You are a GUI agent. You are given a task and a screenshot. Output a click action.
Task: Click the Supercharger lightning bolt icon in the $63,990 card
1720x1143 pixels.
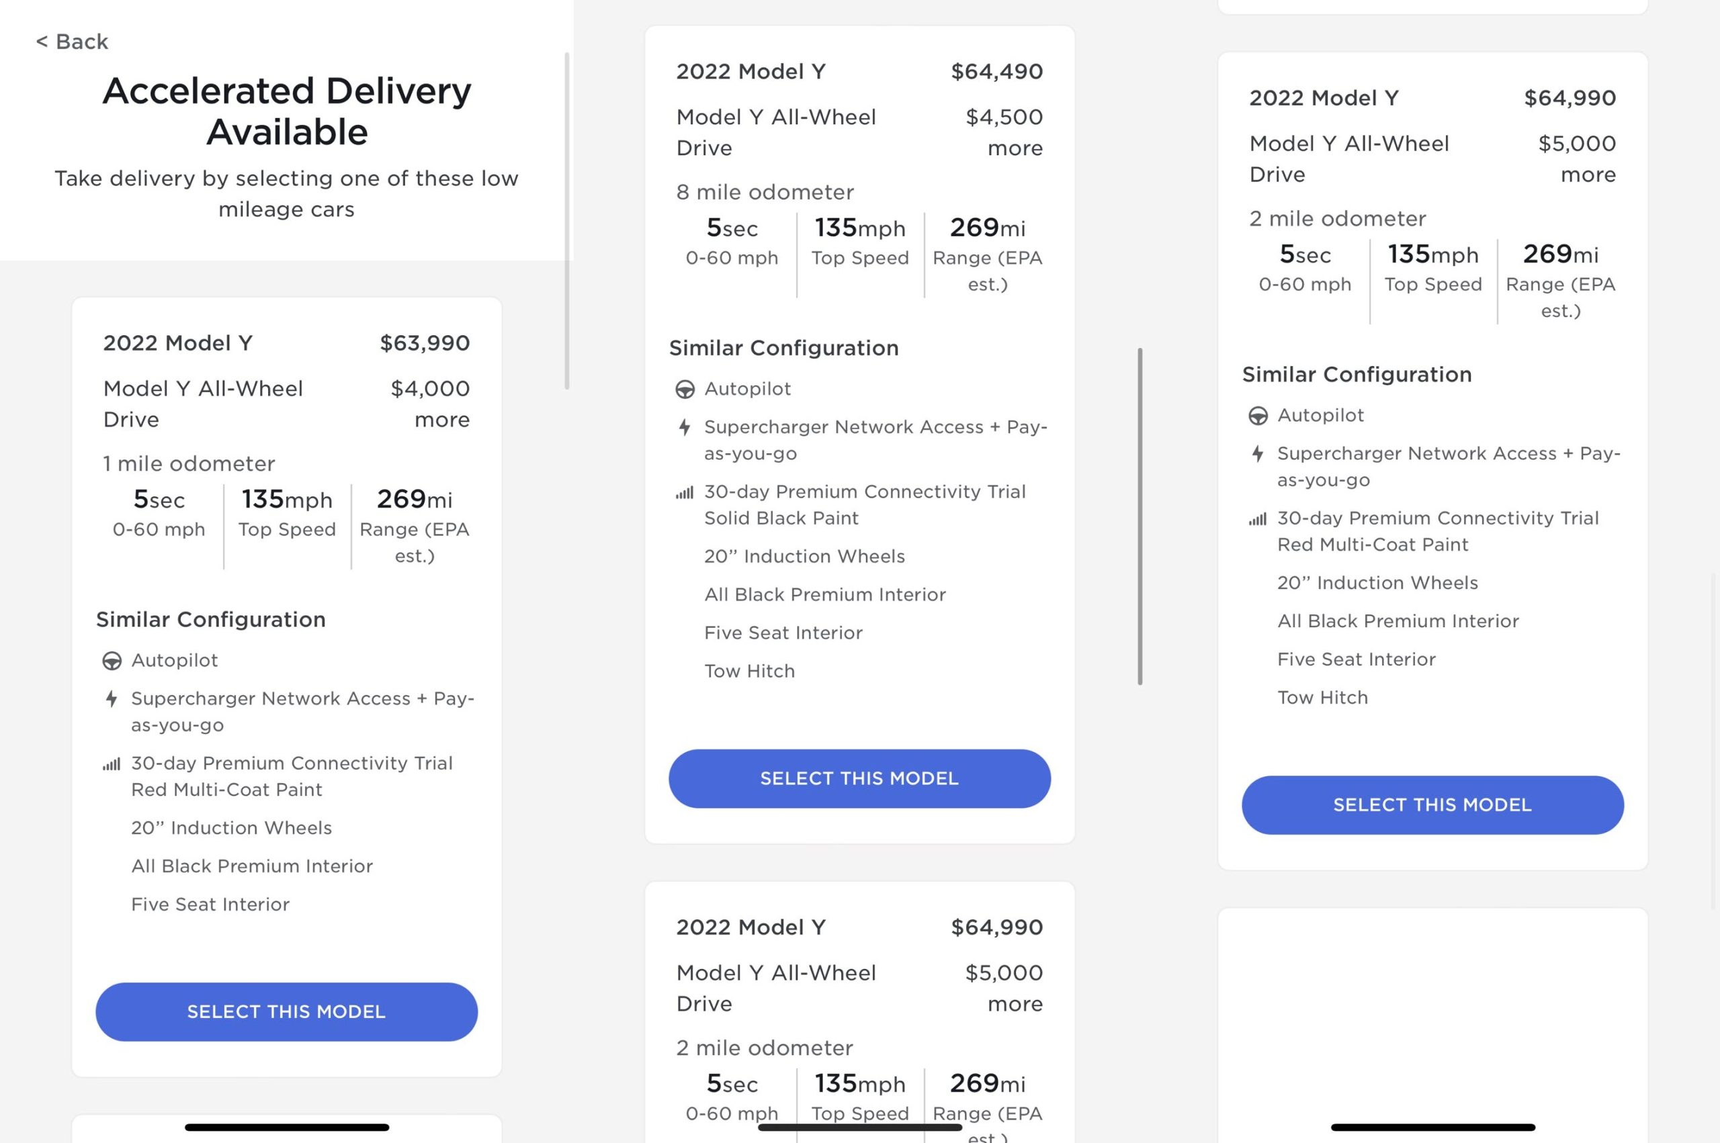[x=112, y=699]
